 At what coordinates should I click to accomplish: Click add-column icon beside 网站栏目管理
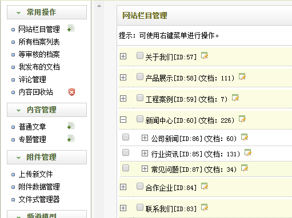71,29
